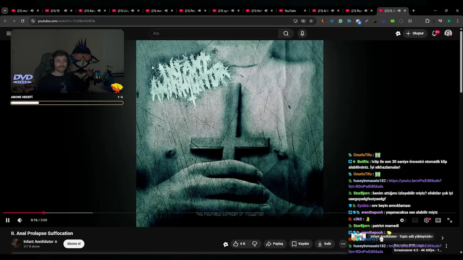Image resolution: width=463 pixels, height=260 pixels.
Task: Start voice search with microphone icon
Action: tap(302, 34)
